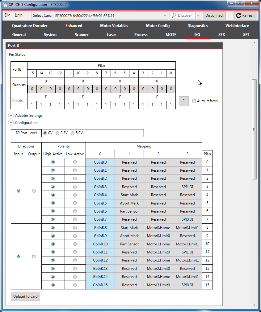Switch to the SFR tab
The image size is (261, 312).
(221, 35)
